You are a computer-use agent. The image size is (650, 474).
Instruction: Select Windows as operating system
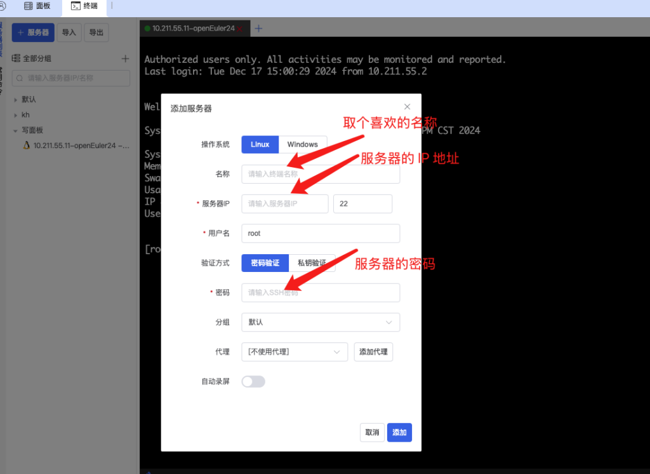coord(302,144)
